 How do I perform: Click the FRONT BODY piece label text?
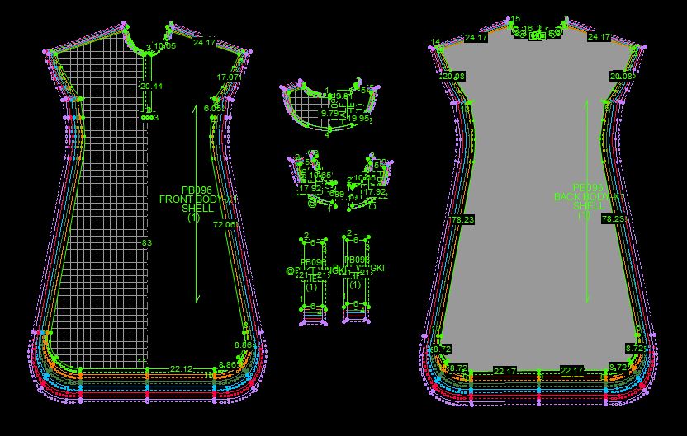187,199
